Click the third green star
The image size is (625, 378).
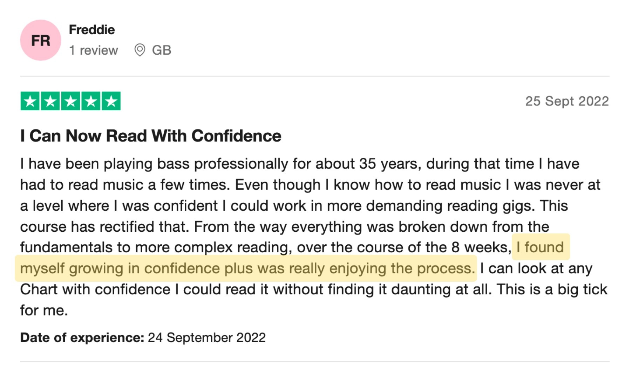click(70, 101)
